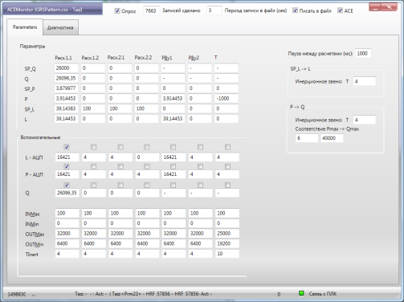Click P field under РВу1 column

point(173,98)
